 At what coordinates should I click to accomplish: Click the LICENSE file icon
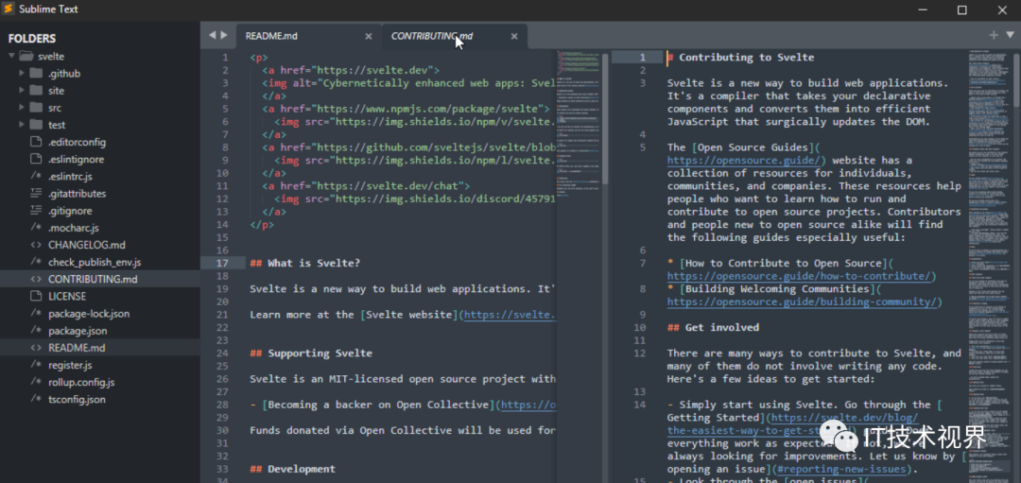point(36,296)
